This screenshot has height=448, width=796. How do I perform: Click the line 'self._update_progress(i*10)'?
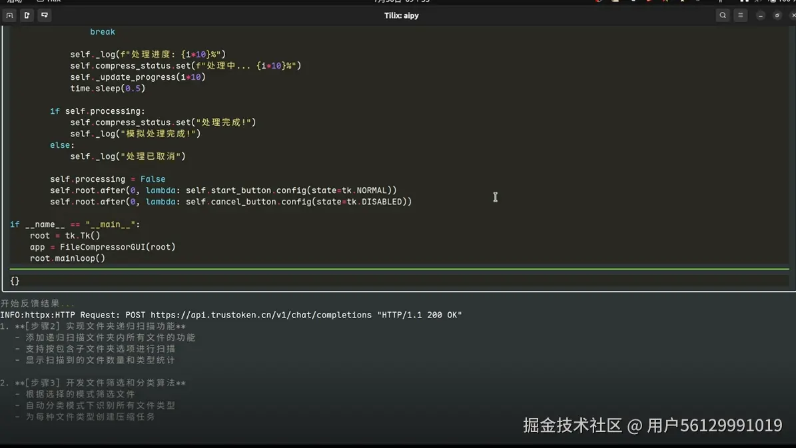[x=138, y=77]
